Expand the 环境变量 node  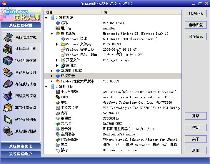click(51, 76)
